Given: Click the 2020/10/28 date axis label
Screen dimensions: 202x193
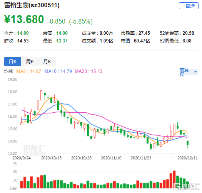Looking at the screenshot, I should point(81,158).
